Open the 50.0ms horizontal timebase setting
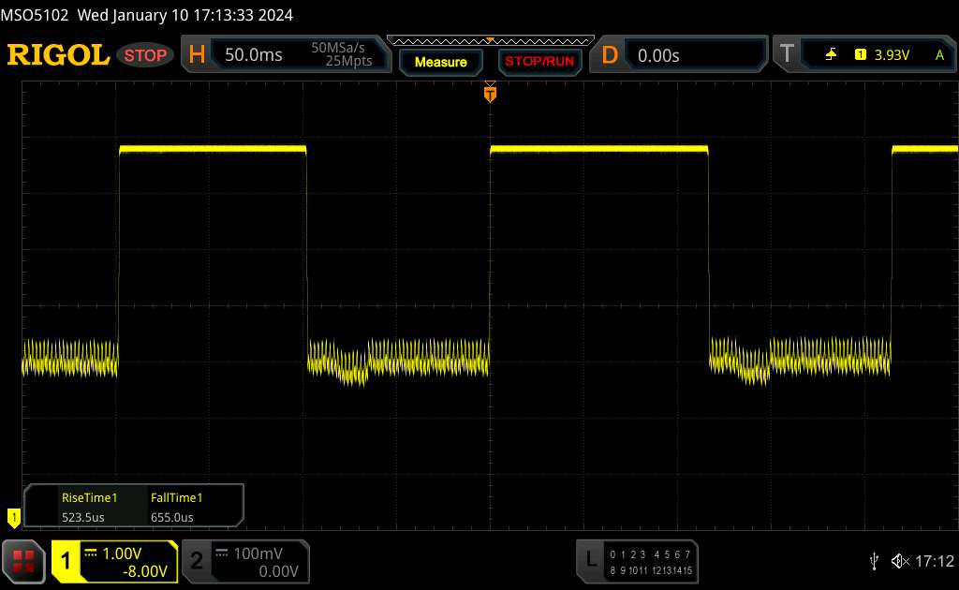 (x=254, y=55)
